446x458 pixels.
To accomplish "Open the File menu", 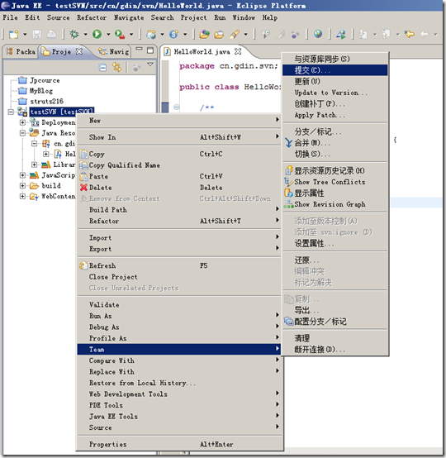I will pos(10,17).
